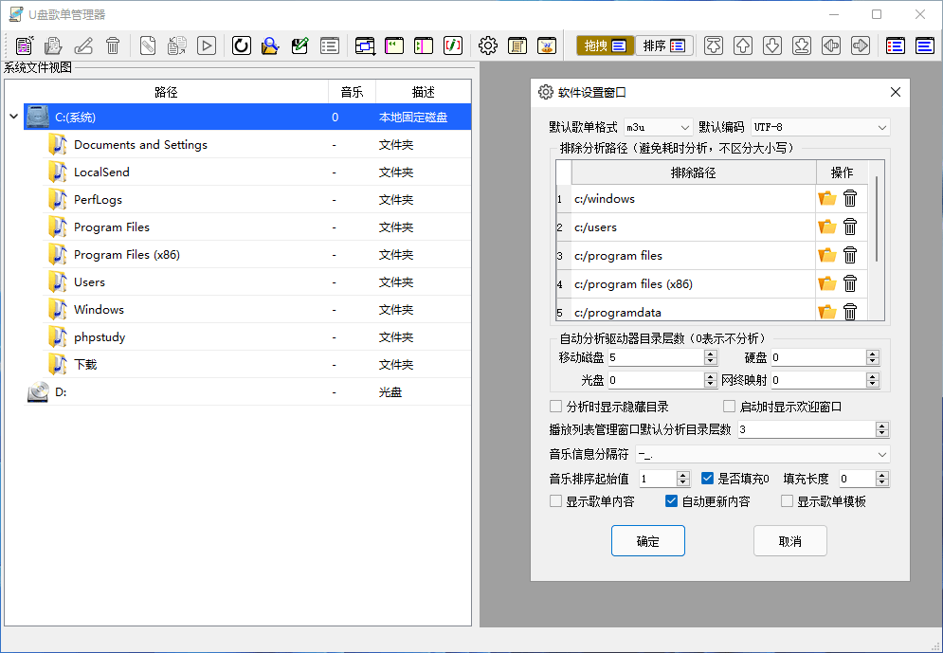
Task: Click the trash icon for c:/windows
Action: pos(850,199)
